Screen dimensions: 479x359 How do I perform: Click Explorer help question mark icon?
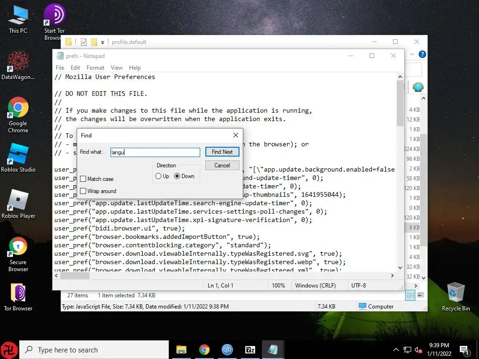click(x=422, y=54)
